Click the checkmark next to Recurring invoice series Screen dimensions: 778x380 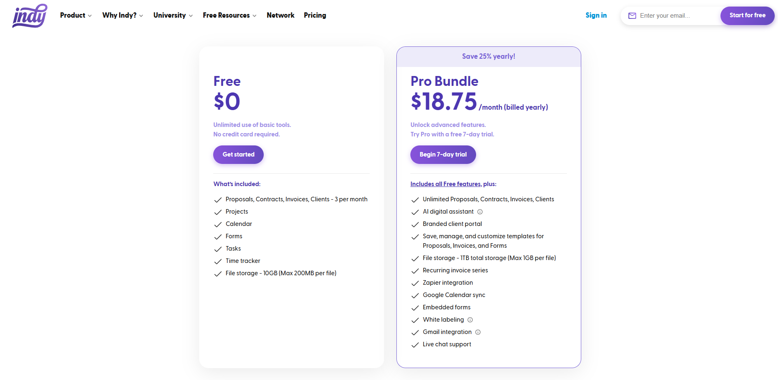[415, 271]
